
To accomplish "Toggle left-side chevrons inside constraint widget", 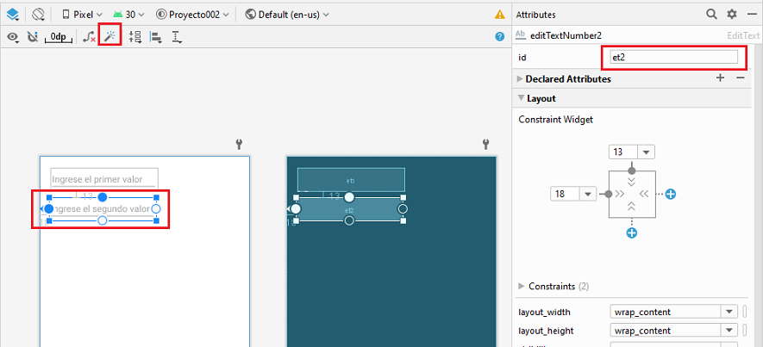I will click(x=620, y=194).
